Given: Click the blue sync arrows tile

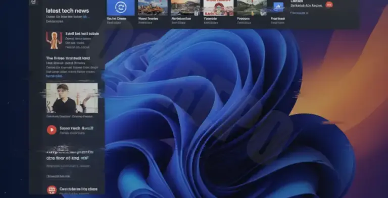Looking at the screenshot, I should [121, 8].
